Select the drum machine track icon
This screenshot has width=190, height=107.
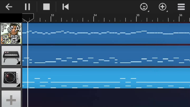[x=11, y=78]
